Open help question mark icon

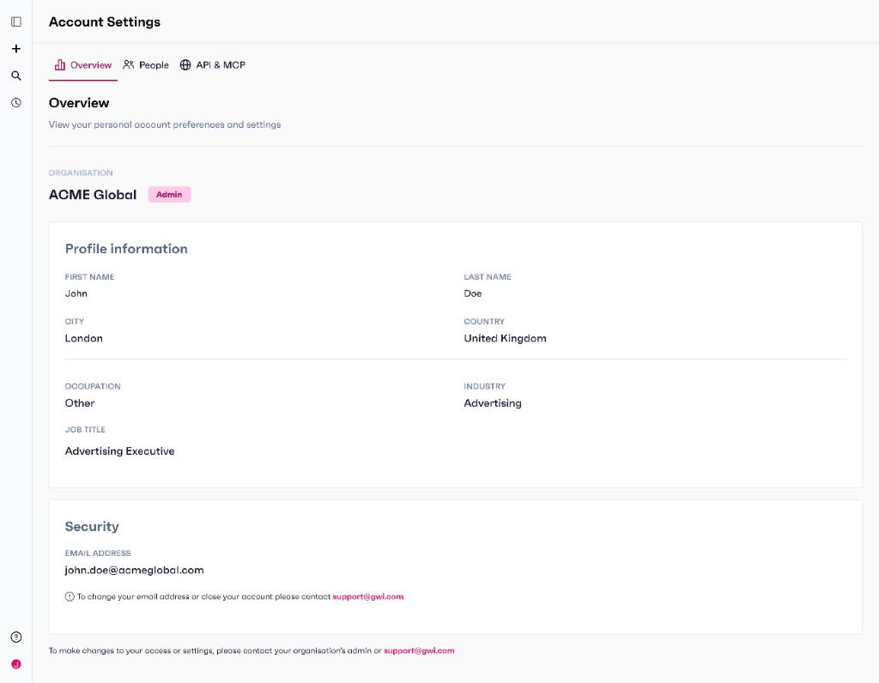tap(16, 637)
